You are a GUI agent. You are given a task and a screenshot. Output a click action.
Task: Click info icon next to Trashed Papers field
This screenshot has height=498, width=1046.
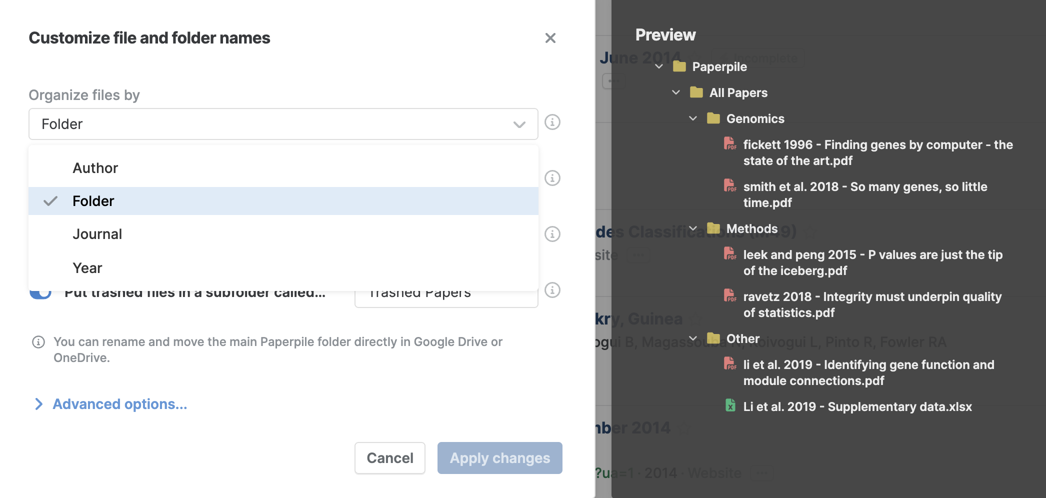click(552, 290)
